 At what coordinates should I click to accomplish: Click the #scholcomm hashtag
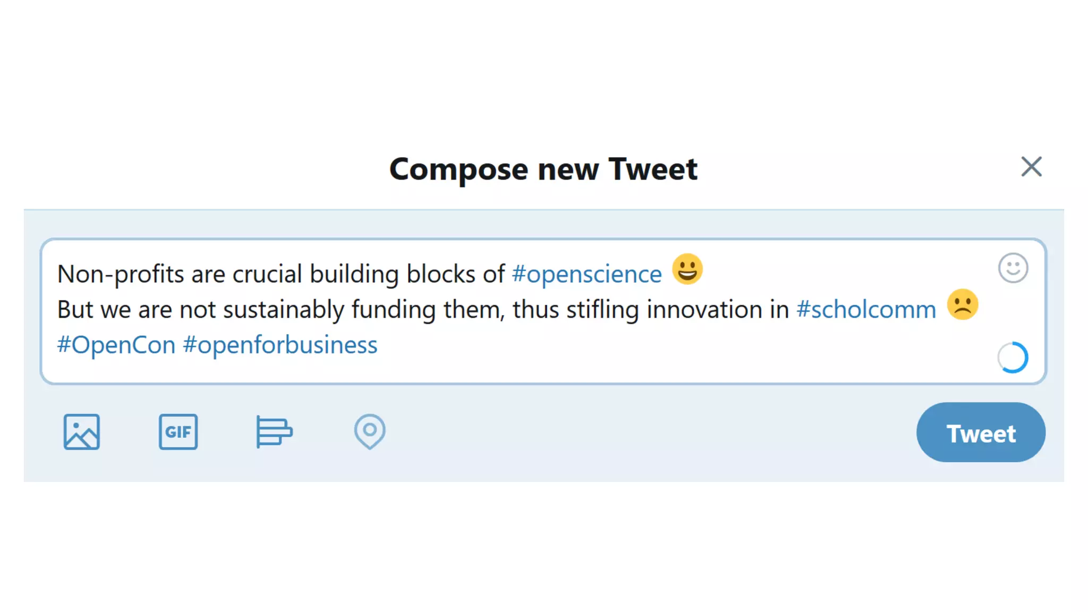click(x=866, y=310)
